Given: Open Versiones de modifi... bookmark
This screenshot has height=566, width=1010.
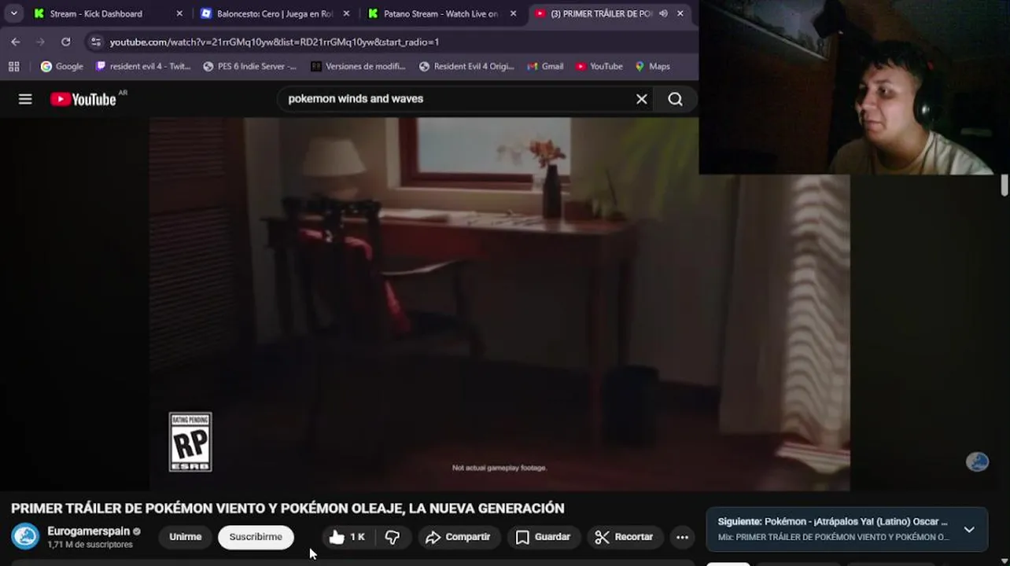Looking at the screenshot, I should click(x=358, y=66).
